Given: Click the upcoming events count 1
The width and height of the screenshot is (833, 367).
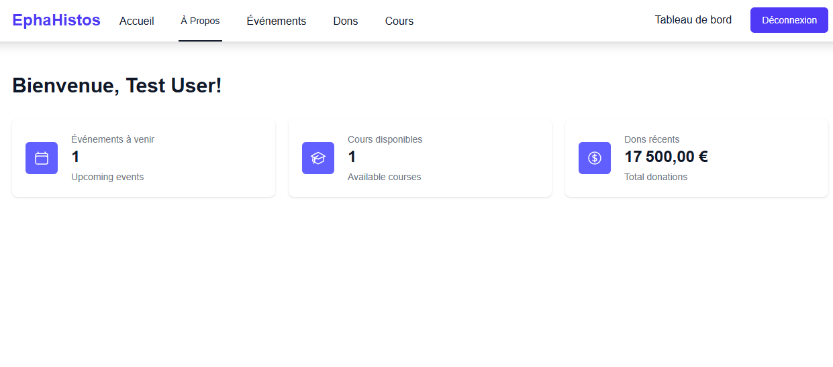Looking at the screenshot, I should (75, 157).
